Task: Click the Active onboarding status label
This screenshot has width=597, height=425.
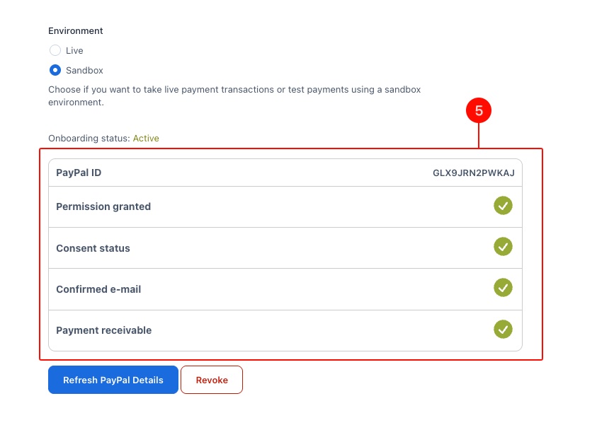Action: click(x=146, y=138)
